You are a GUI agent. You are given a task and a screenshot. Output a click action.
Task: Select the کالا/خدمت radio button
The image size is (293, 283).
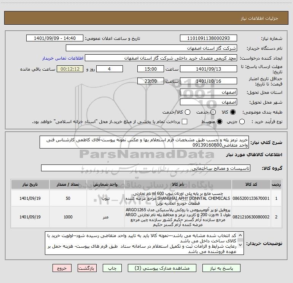pyautogui.click(x=188, y=112)
